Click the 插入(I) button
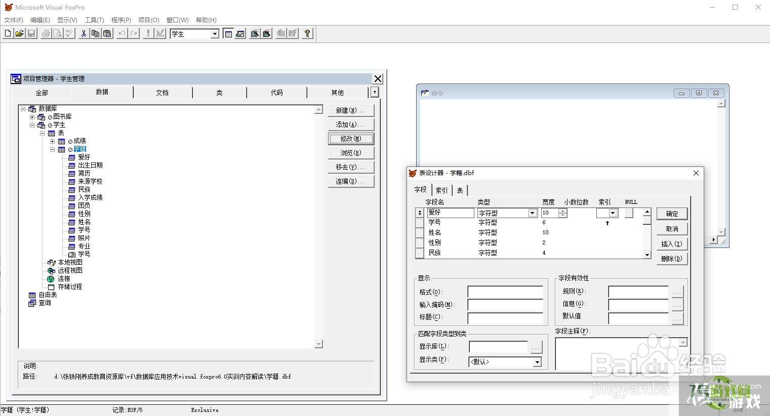The image size is (770, 416). [x=672, y=244]
